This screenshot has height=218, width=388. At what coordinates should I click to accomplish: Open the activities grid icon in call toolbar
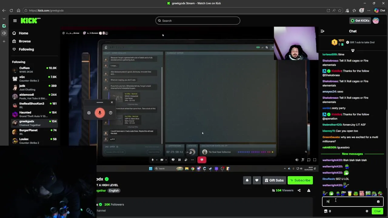[x=179, y=160]
